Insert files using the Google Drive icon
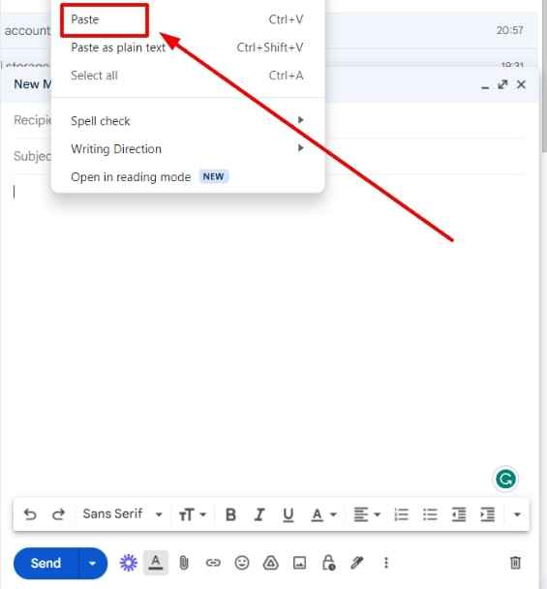 270,563
